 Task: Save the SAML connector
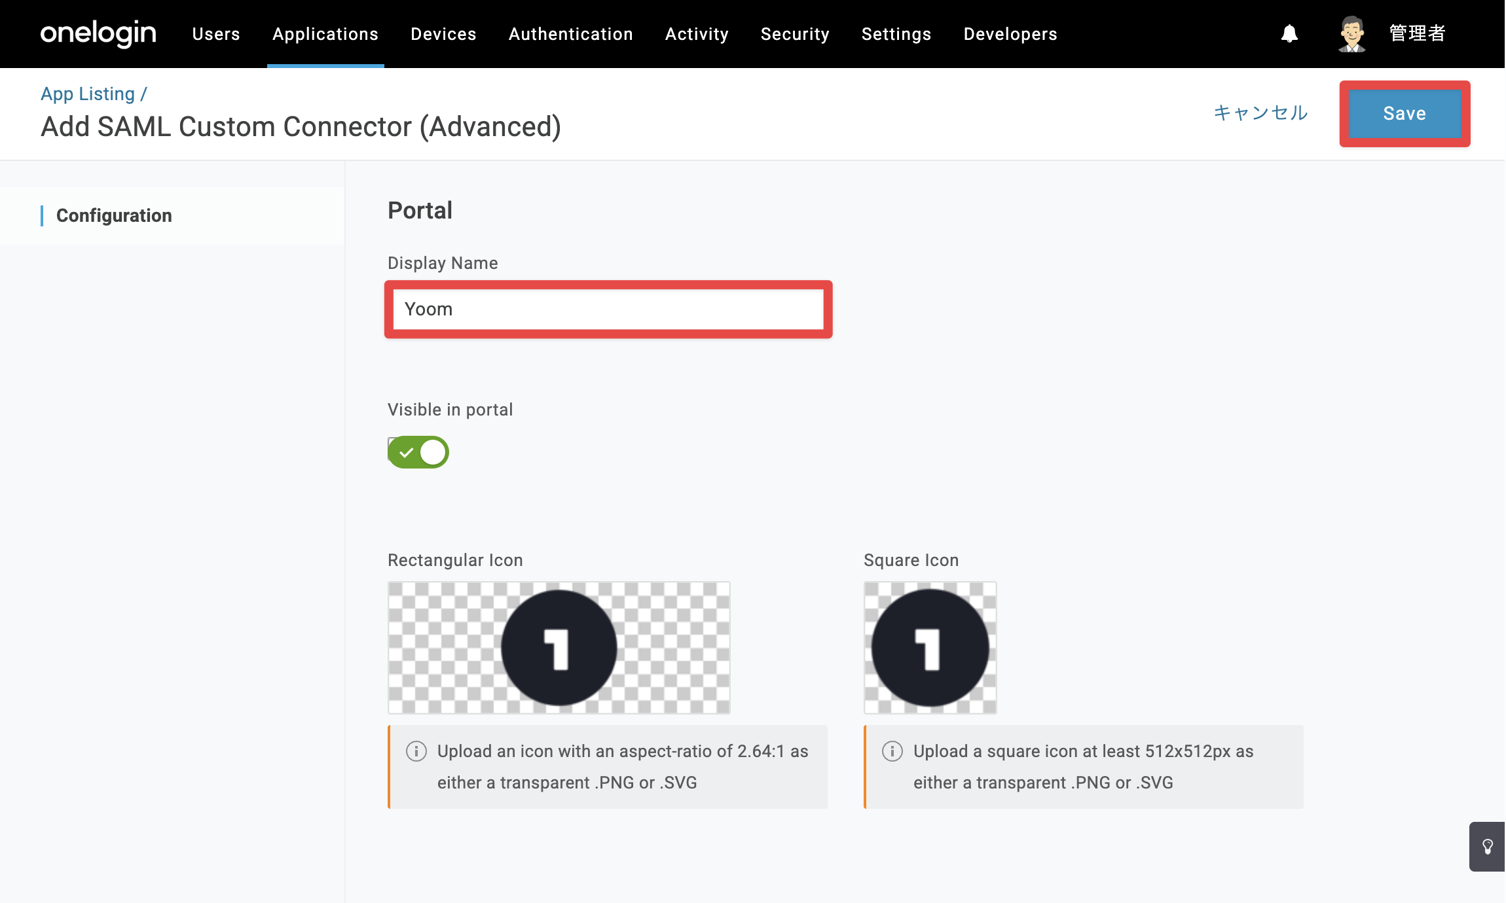[1405, 114]
